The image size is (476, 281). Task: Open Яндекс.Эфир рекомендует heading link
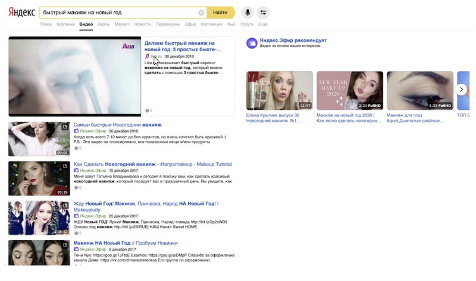tap(293, 40)
